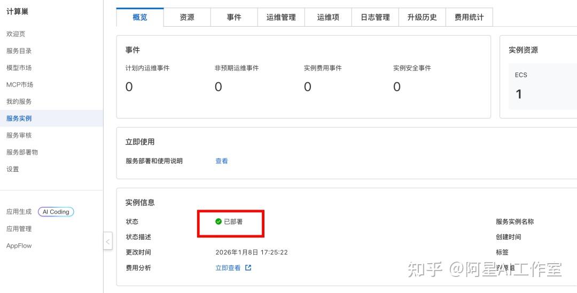Click the ECS resource count card
This screenshot has height=293, width=577.
coord(543,86)
